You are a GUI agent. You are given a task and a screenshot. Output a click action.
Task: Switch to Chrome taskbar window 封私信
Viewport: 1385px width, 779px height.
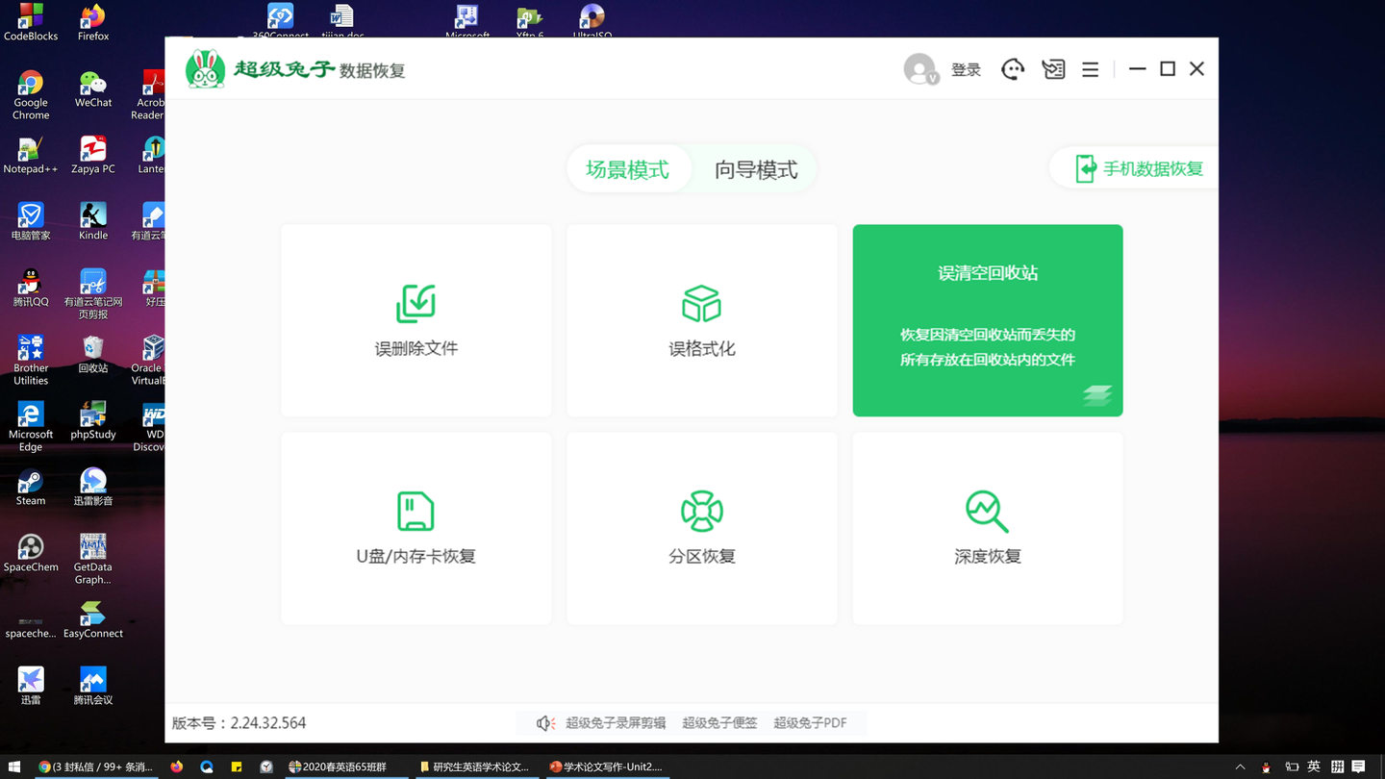[x=94, y=766]
